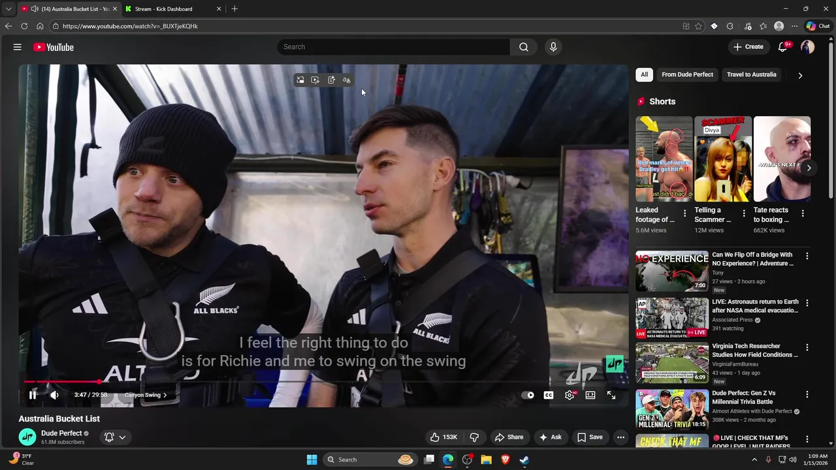Screen dimensions: 836x470
Task: Open YouTube notifications bell
Action: point(783,47)
